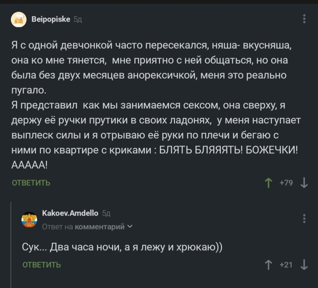Screen dimensions: 318x288
Task: Click the +79 rating count
Action: tap(286, 183)
